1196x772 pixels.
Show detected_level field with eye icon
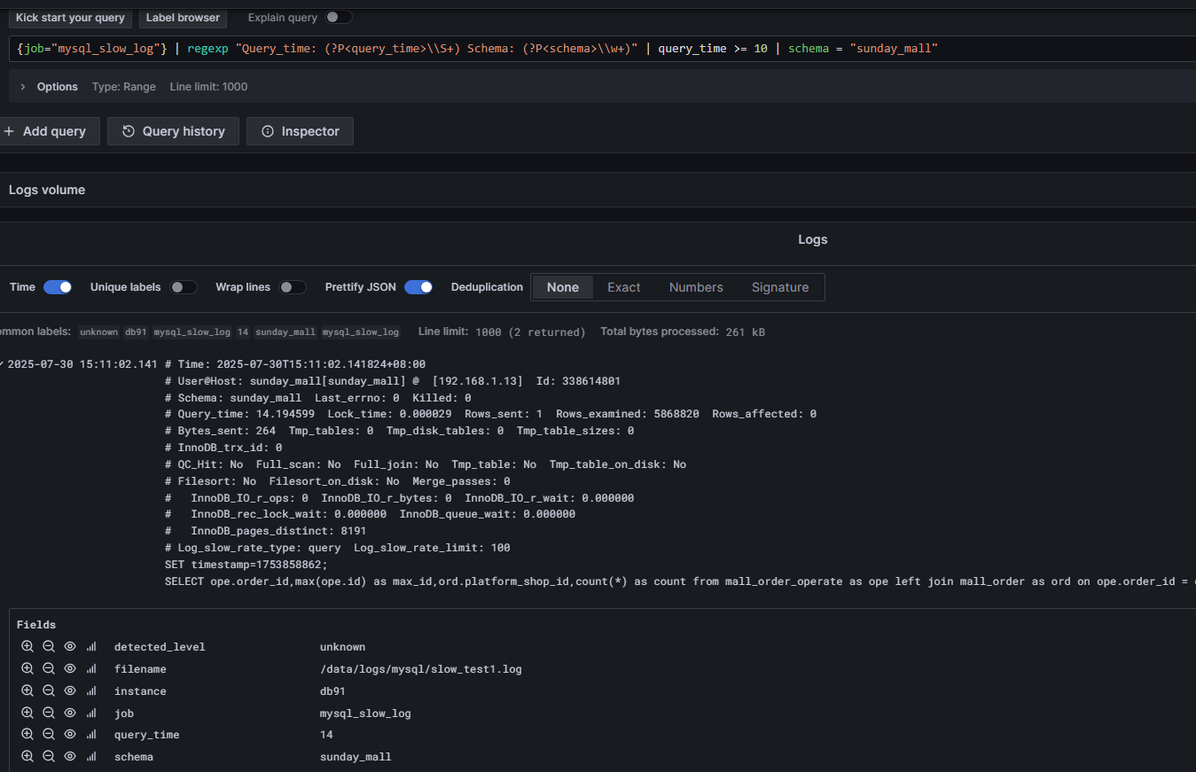point(70,647)
